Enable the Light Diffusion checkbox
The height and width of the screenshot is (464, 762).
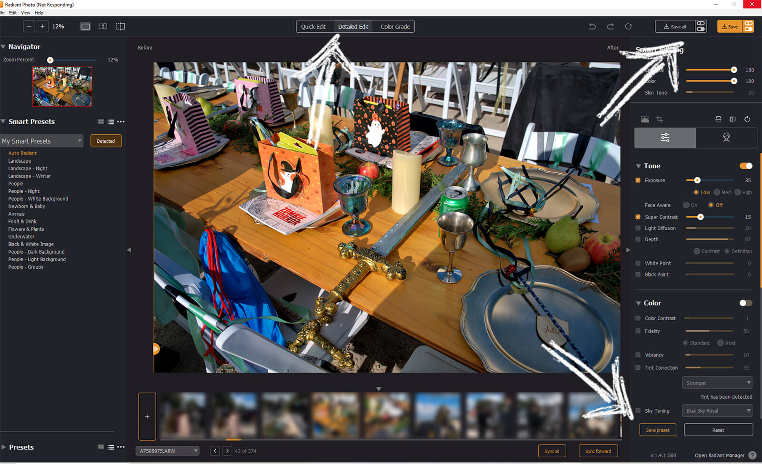click(638, 228)
